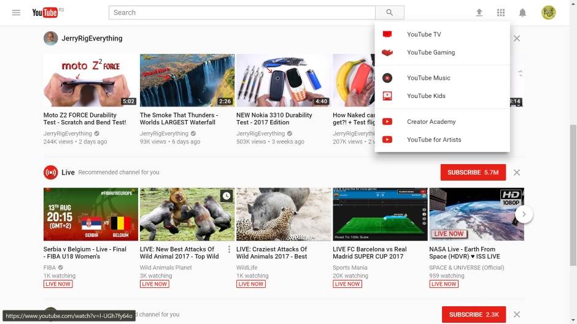Click the red Live channel icon
Image resolution: width=577 pixels, height=324 pixels.
pos(50,173)
